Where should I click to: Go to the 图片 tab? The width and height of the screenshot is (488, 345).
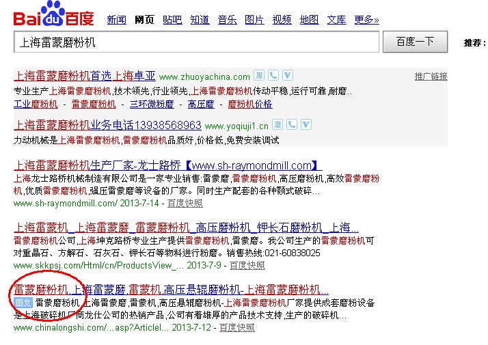tap(254, 20)
